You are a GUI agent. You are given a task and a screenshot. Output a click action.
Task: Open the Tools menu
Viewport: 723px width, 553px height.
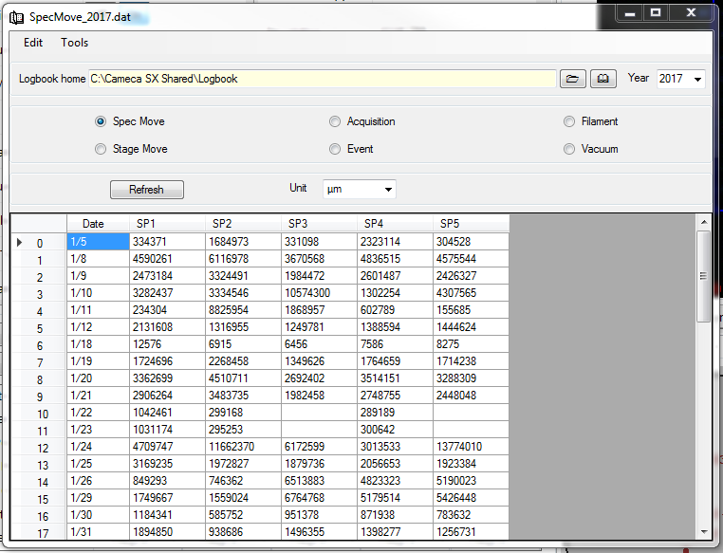[x=74, y=43]
